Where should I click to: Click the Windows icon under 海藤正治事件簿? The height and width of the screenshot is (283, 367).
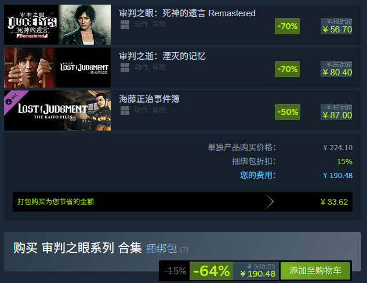(125, 111)
